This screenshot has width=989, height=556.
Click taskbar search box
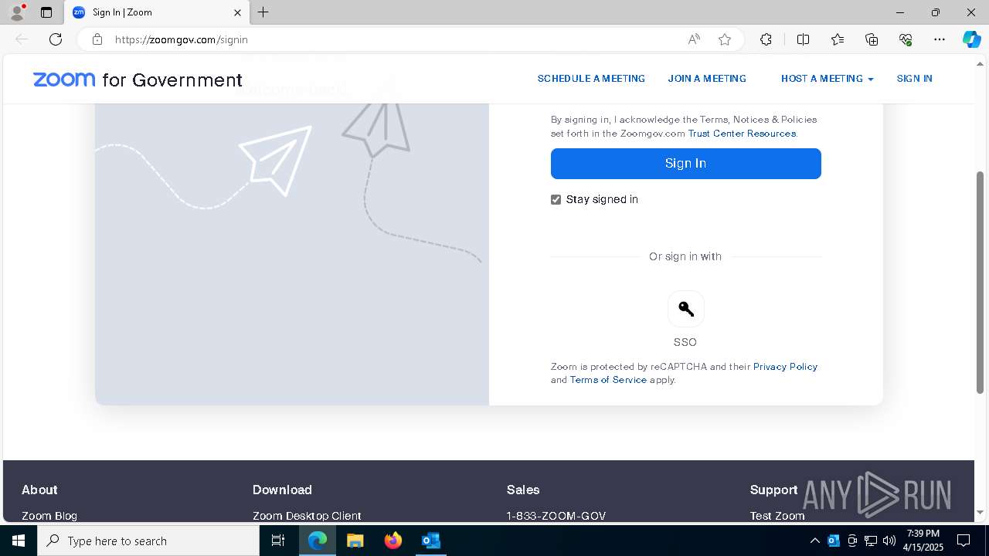click(148, 541)
